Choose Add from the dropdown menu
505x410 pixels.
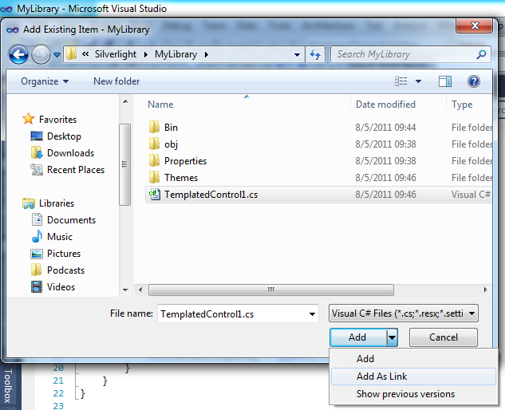click(413, 358)
